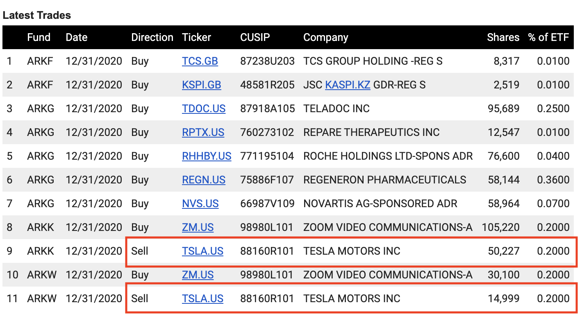Select the 8,317 shares value
The height and width of the screenshot is (321, 582).
(x=507, y=61)
